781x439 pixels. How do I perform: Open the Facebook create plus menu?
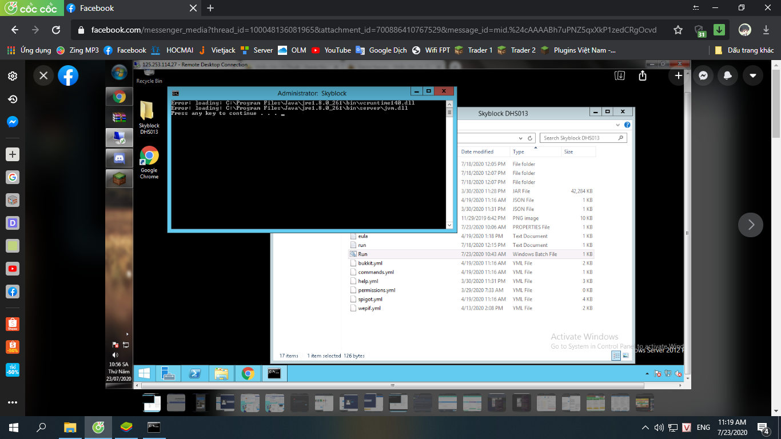(679, 75)
